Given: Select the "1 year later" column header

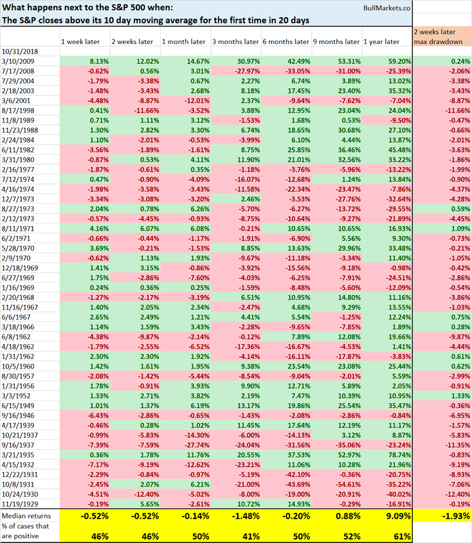Looking at the screenshot, I should point(384,41).
